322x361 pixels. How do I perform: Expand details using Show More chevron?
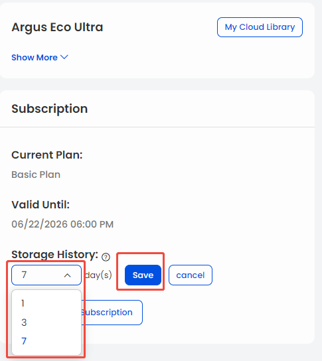(64, 57)
